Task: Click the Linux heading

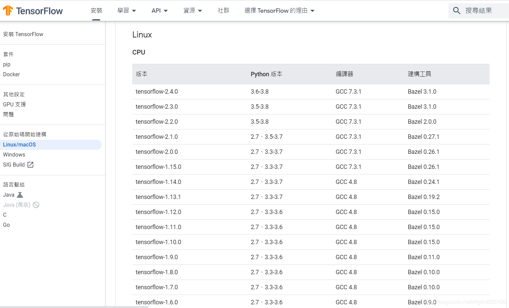Action: pyautogui.click(x=142, y=35)
